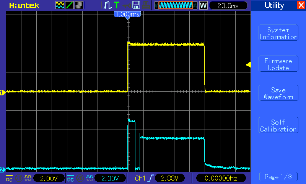Click the waveform memory overview bar
The height and width of the screenshot is (184, 306).
tap(176, 5)
